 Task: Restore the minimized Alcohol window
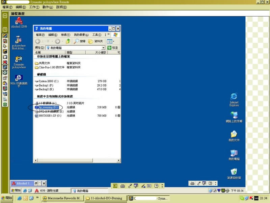(x=36, y=183)
